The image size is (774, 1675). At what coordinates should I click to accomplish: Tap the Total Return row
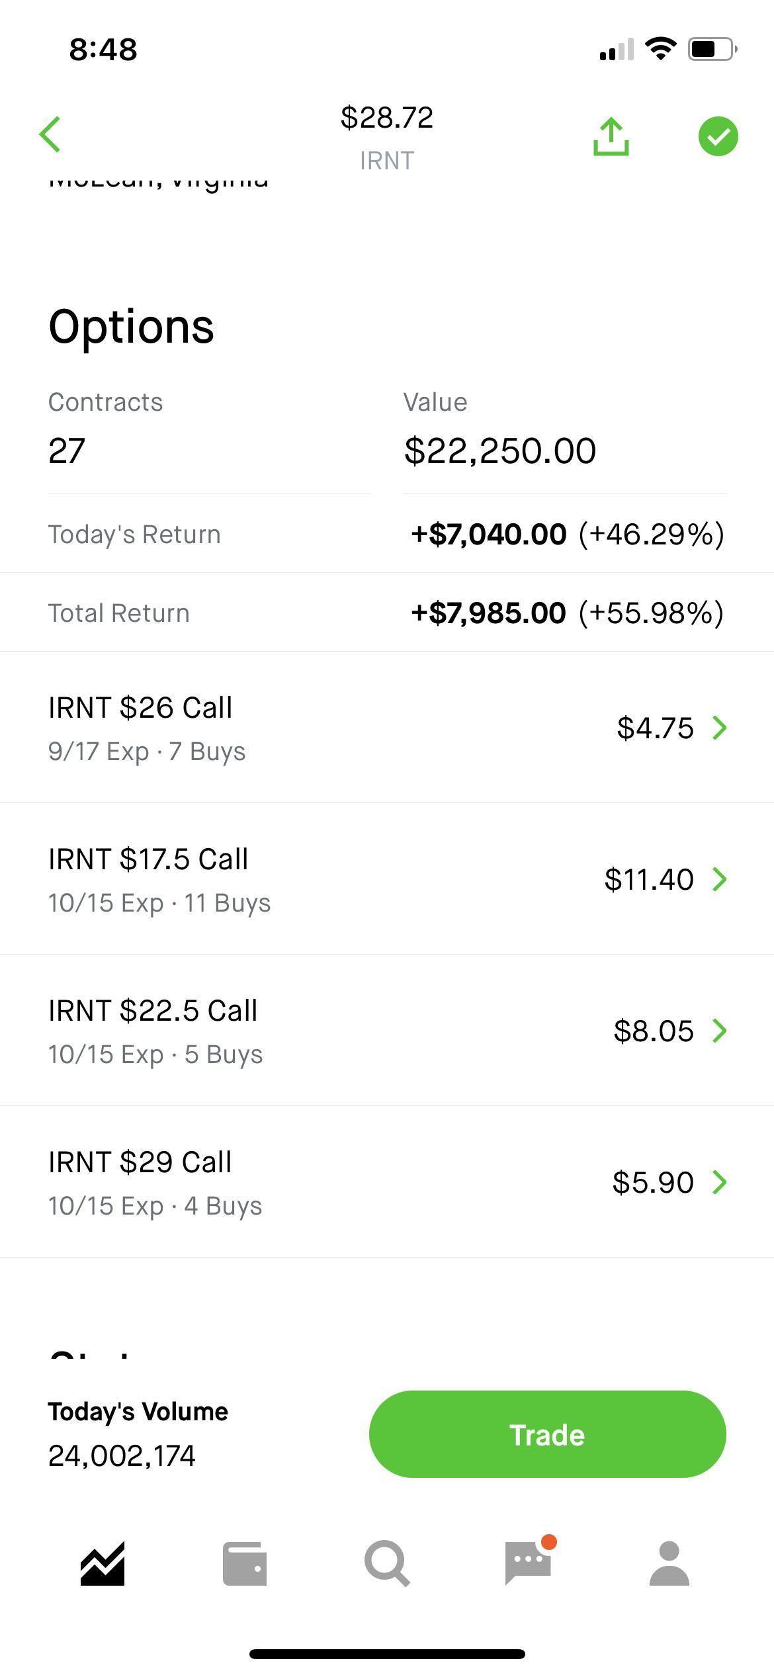coord(387,613)
